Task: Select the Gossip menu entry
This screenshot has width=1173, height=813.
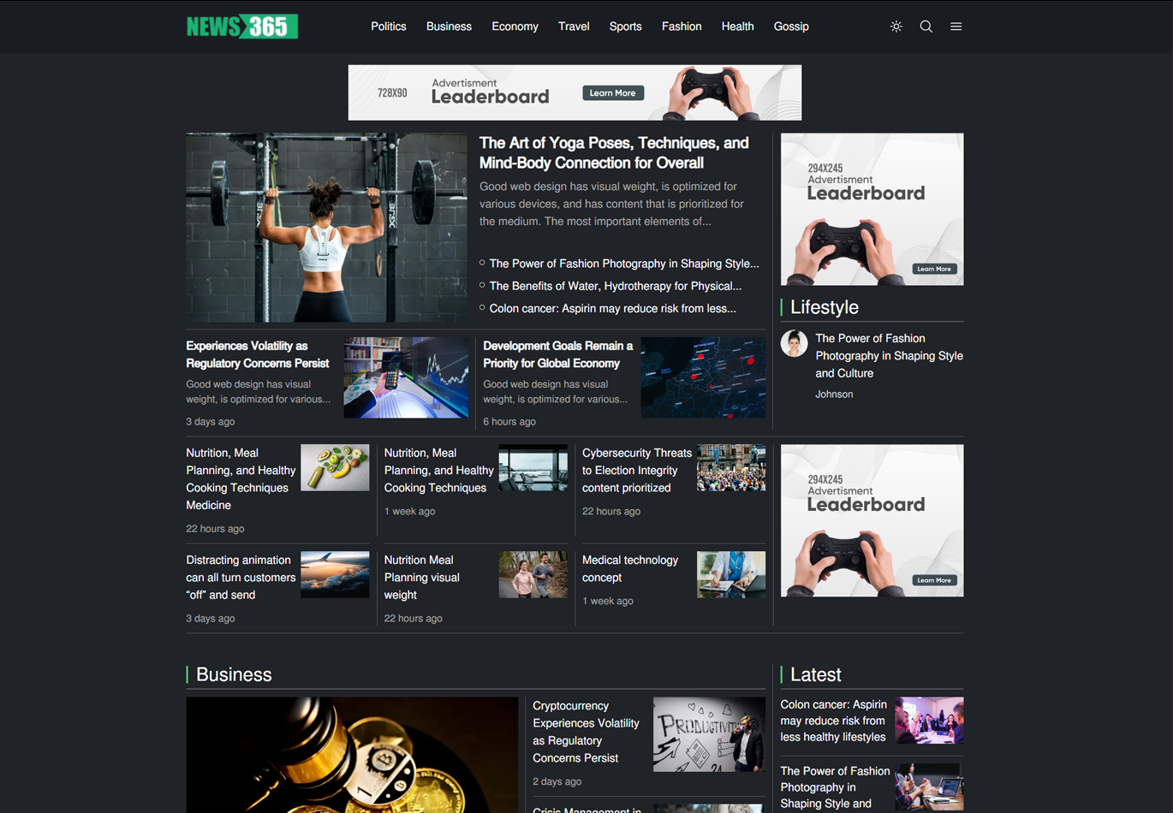Action: (791, 27)
